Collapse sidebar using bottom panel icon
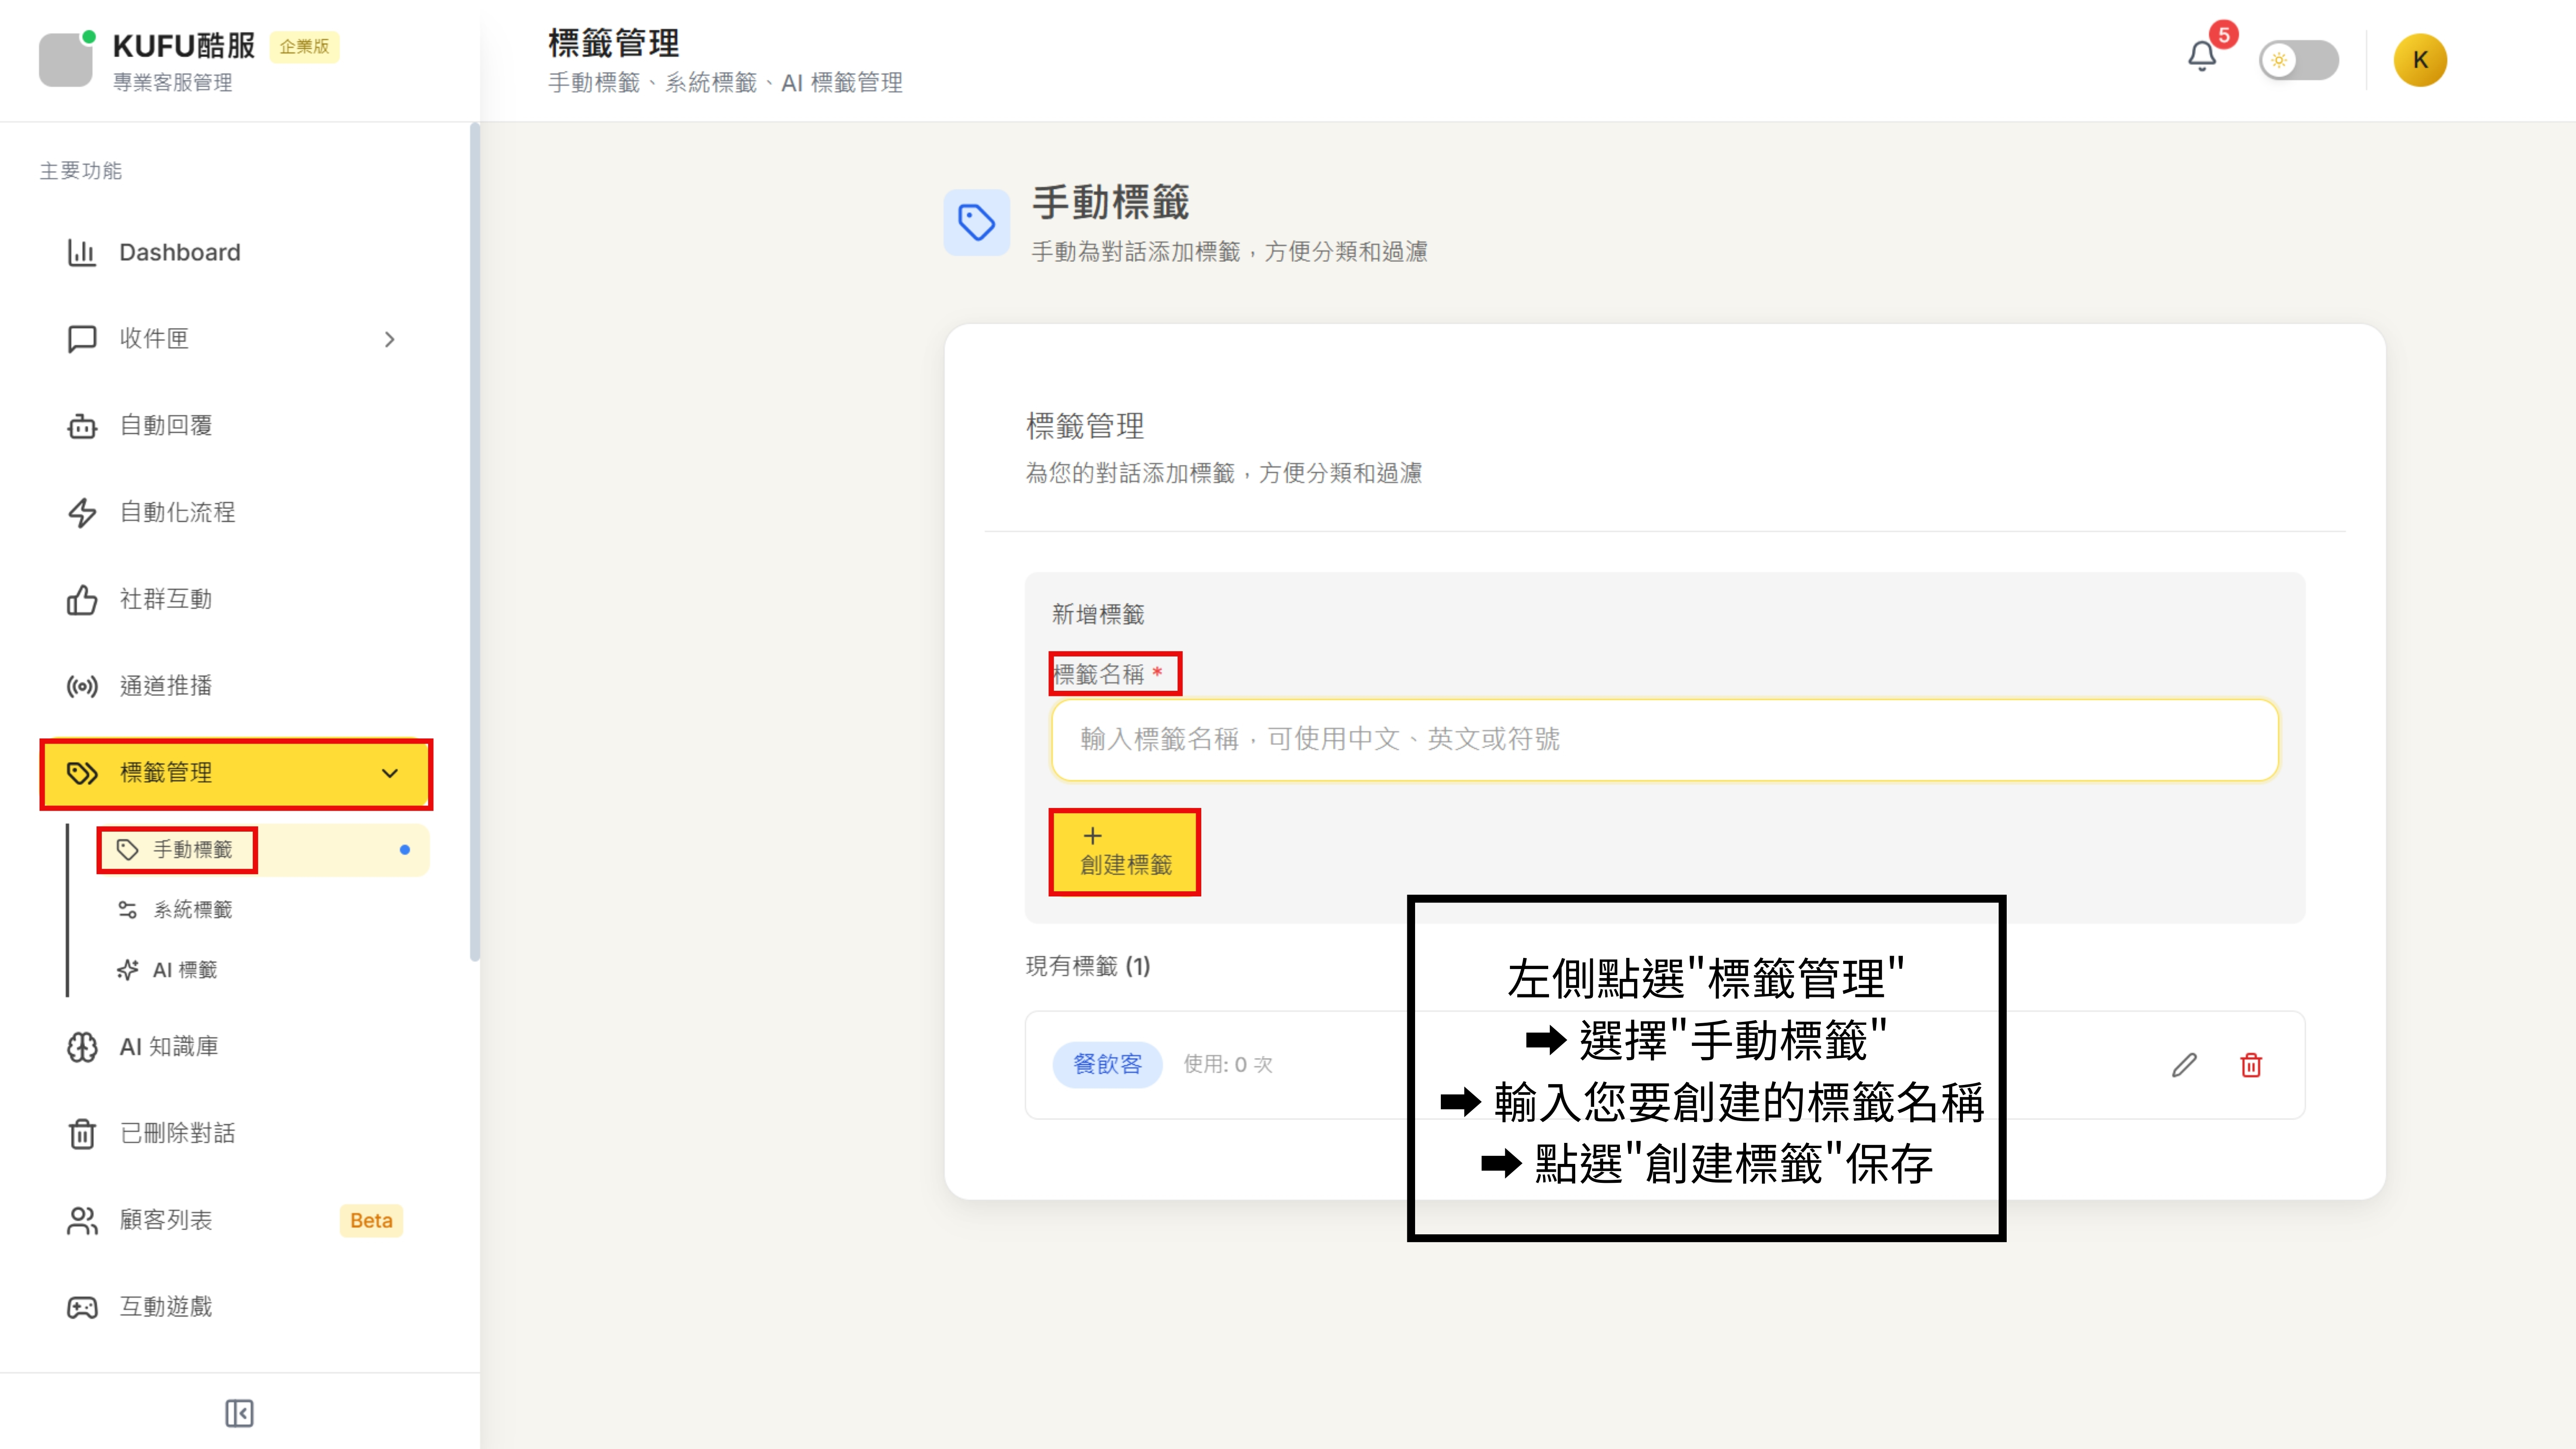2576x1449 pixels. point(239,1413)
